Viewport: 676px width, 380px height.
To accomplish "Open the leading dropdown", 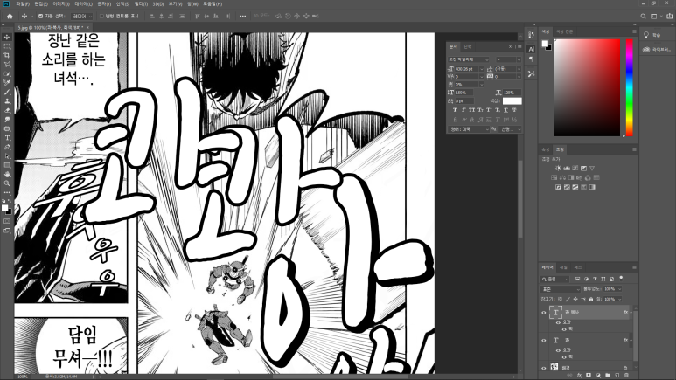I will click(x=519, y=69).
